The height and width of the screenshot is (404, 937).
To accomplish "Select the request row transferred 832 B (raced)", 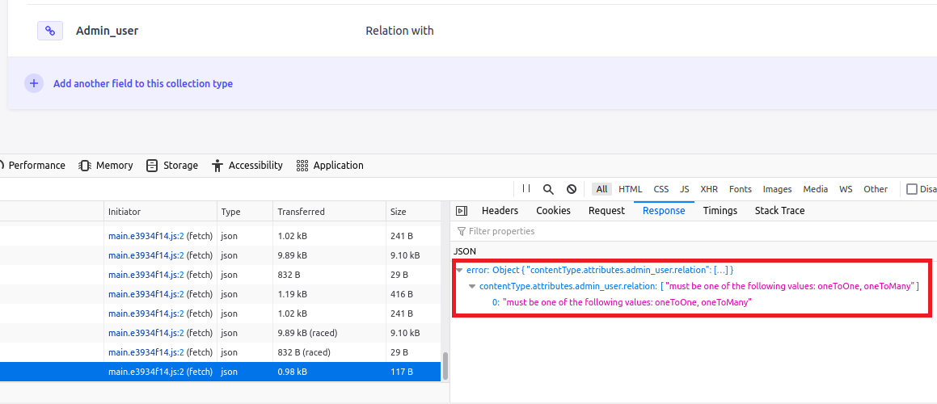I will pos(221,352).
